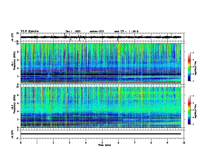Click time axis tick label "4"
This screenshot has width=207, height=160.
click(x=86, y=143)
